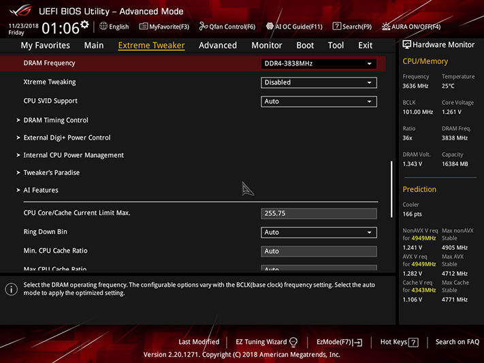
Task: Open clock settings gear icon
Action: pyautogui.click(x=84, y=25)
